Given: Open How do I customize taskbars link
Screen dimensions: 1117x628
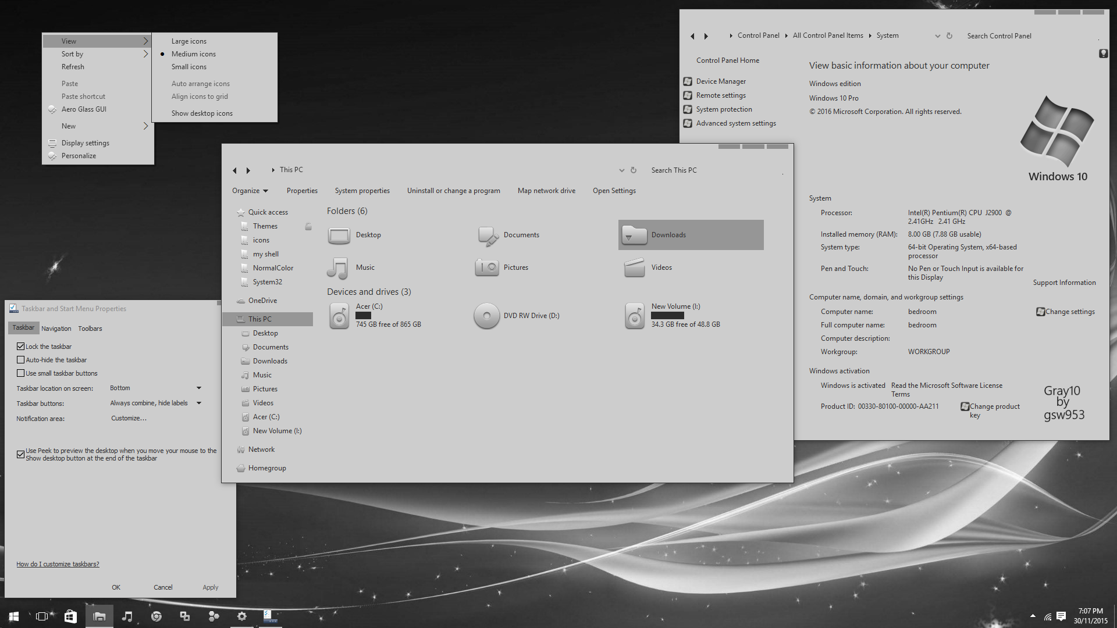Looking at the screenshot, I should point(58,564).
